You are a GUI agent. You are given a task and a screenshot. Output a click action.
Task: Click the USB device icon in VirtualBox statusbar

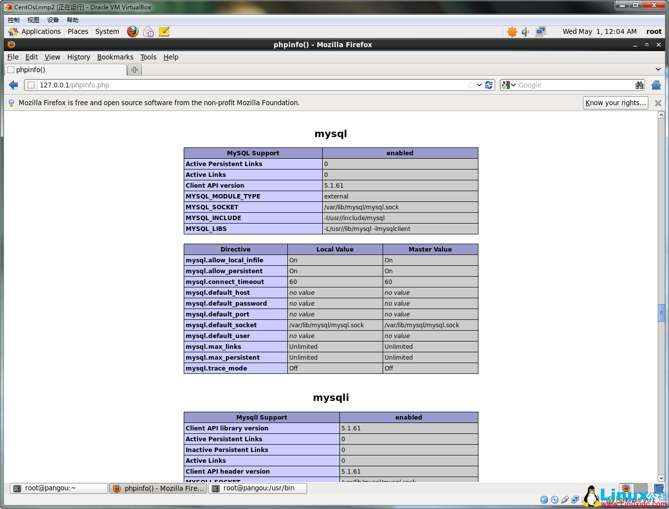pyautogui.click(x=565, y=500)
